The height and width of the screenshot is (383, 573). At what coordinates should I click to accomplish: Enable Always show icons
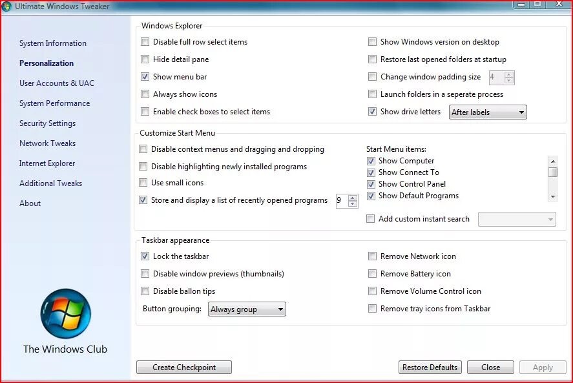pyautogui.click(x=145, y=94)
